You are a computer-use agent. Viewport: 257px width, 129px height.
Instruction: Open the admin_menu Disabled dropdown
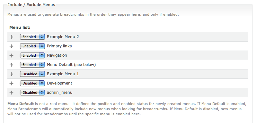tap(32, 93)
